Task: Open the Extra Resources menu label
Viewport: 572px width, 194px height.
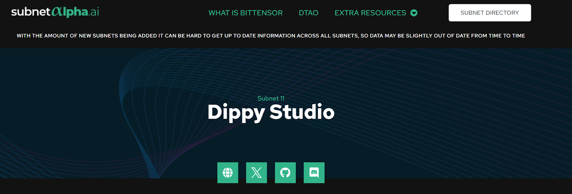Action: coord(370,13)
